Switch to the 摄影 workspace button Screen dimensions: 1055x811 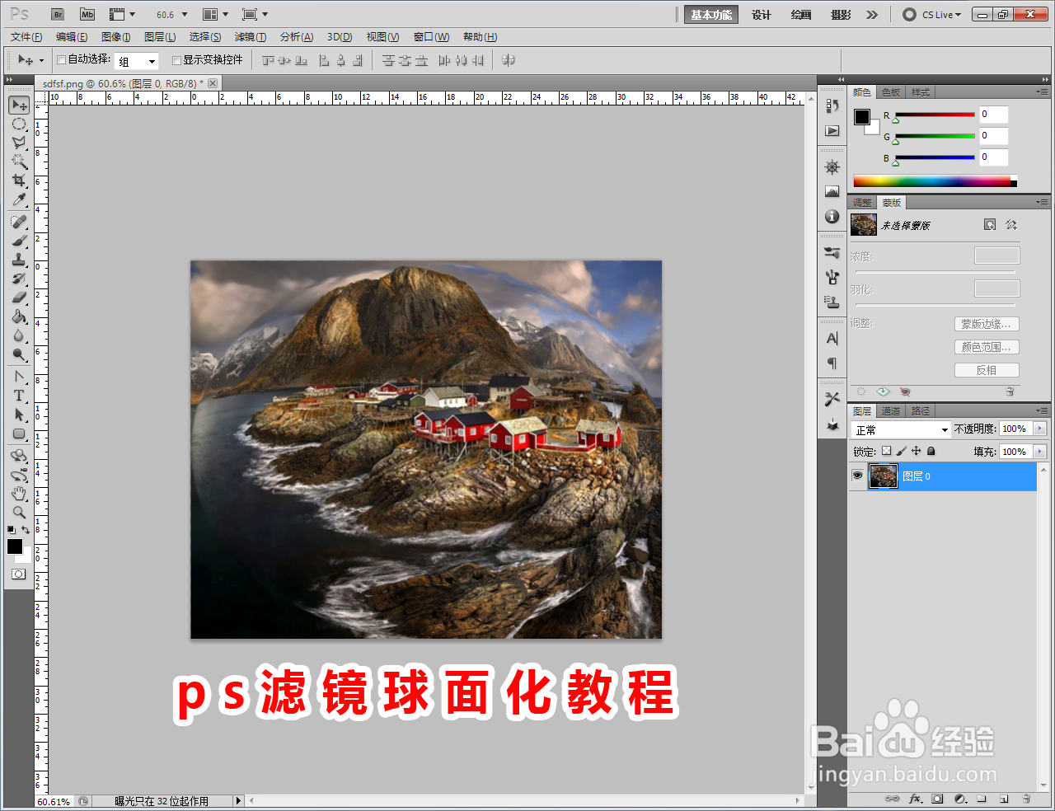[840, 14]
